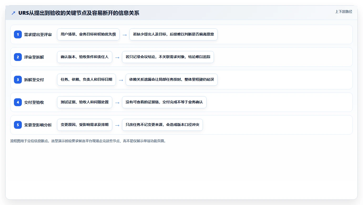This screenshot has height=205, width=363.
Task: Click the 没有可查看的证据链 risk box
Action: point(164,102)
